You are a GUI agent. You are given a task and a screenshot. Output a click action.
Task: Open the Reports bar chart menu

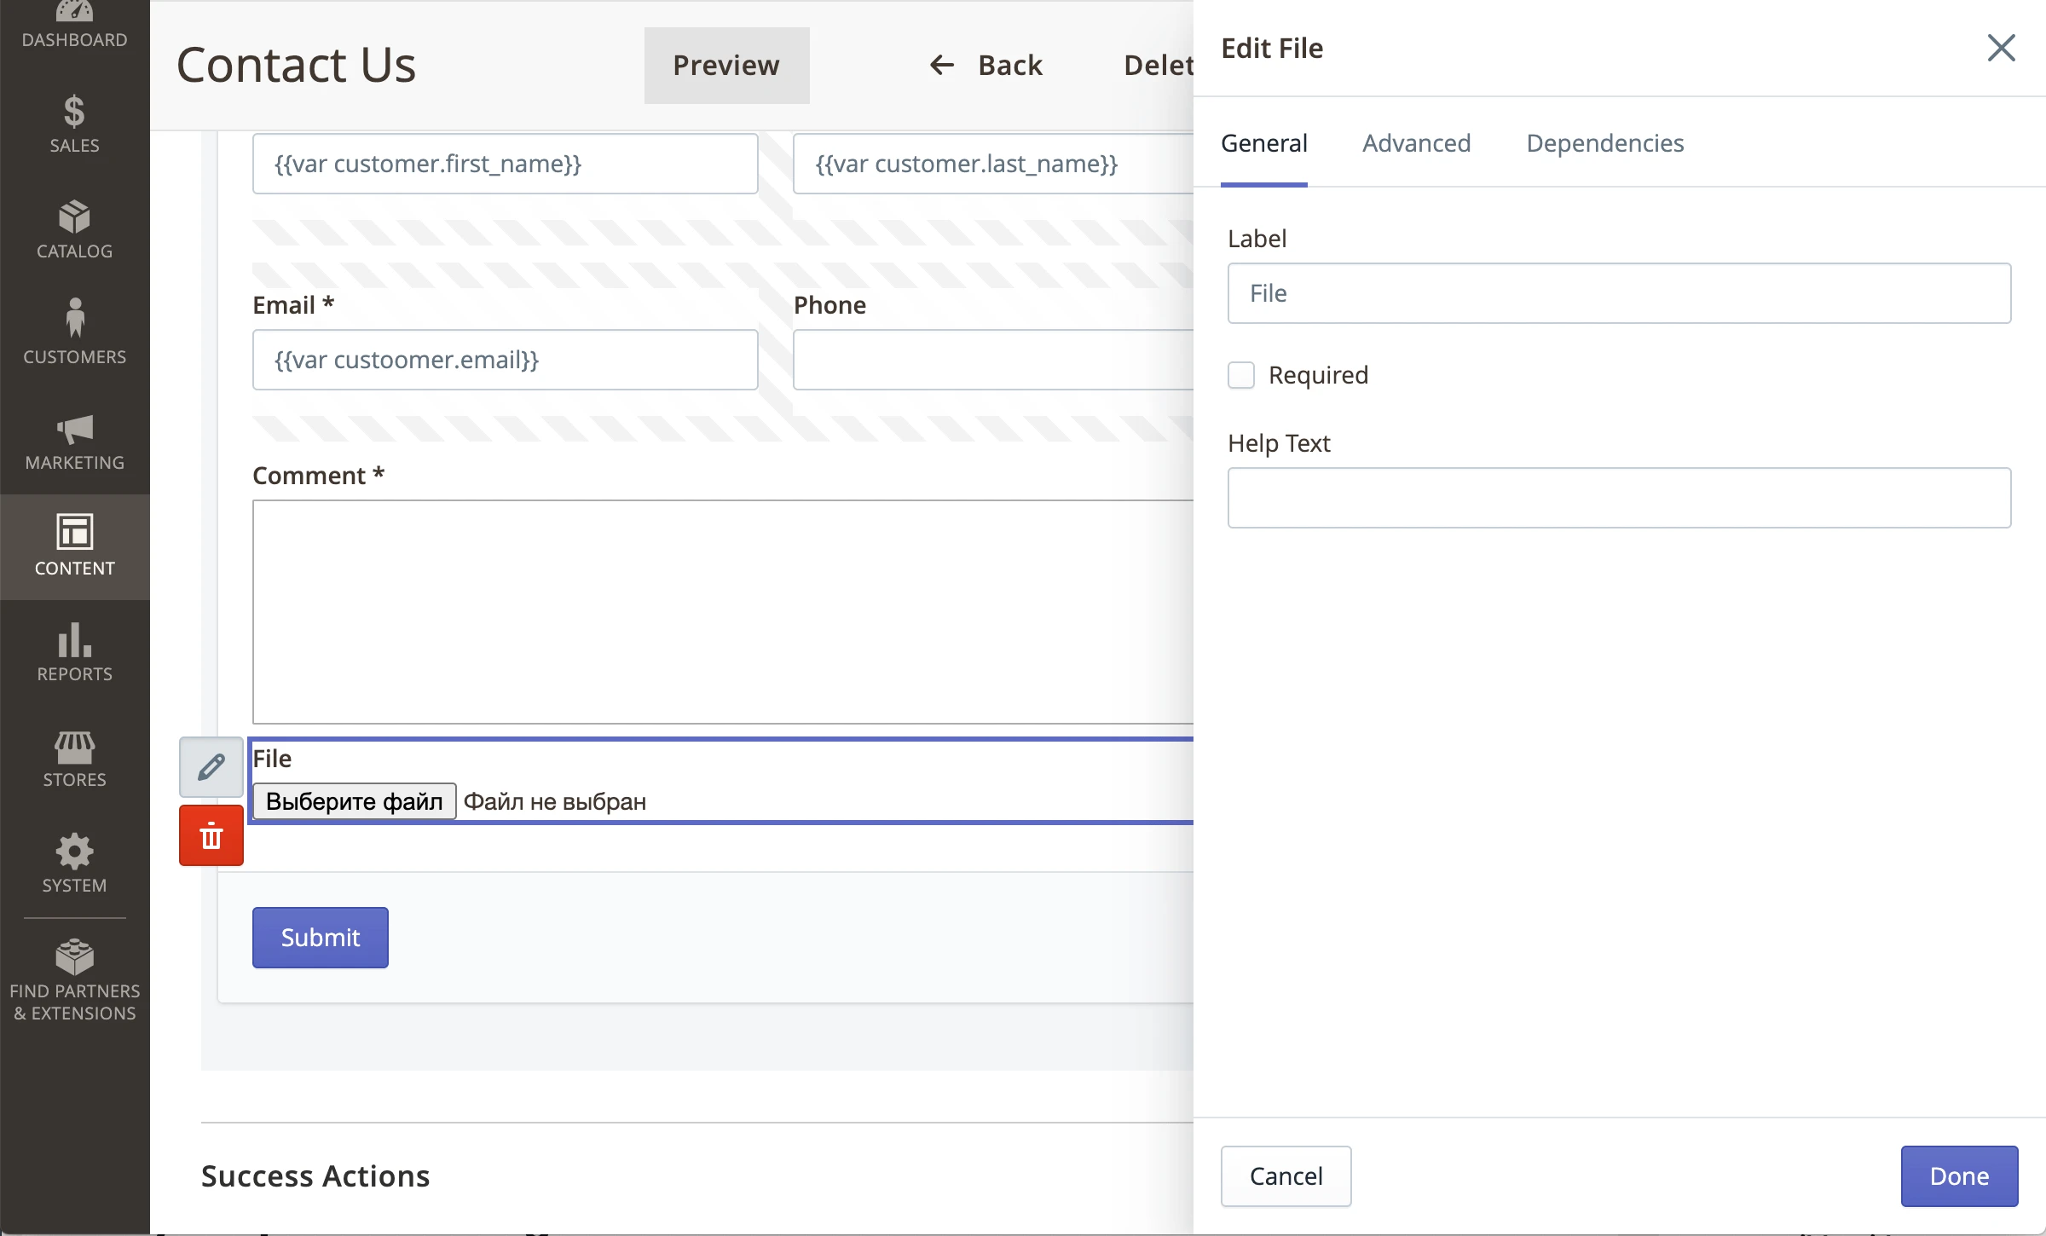click(x=74, y=653)
